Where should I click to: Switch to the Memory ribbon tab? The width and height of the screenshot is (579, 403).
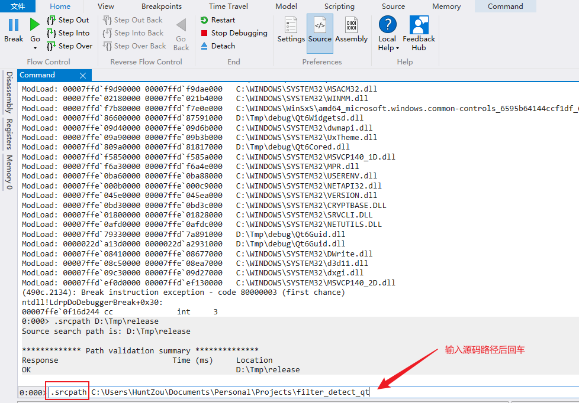coord(446,6)
